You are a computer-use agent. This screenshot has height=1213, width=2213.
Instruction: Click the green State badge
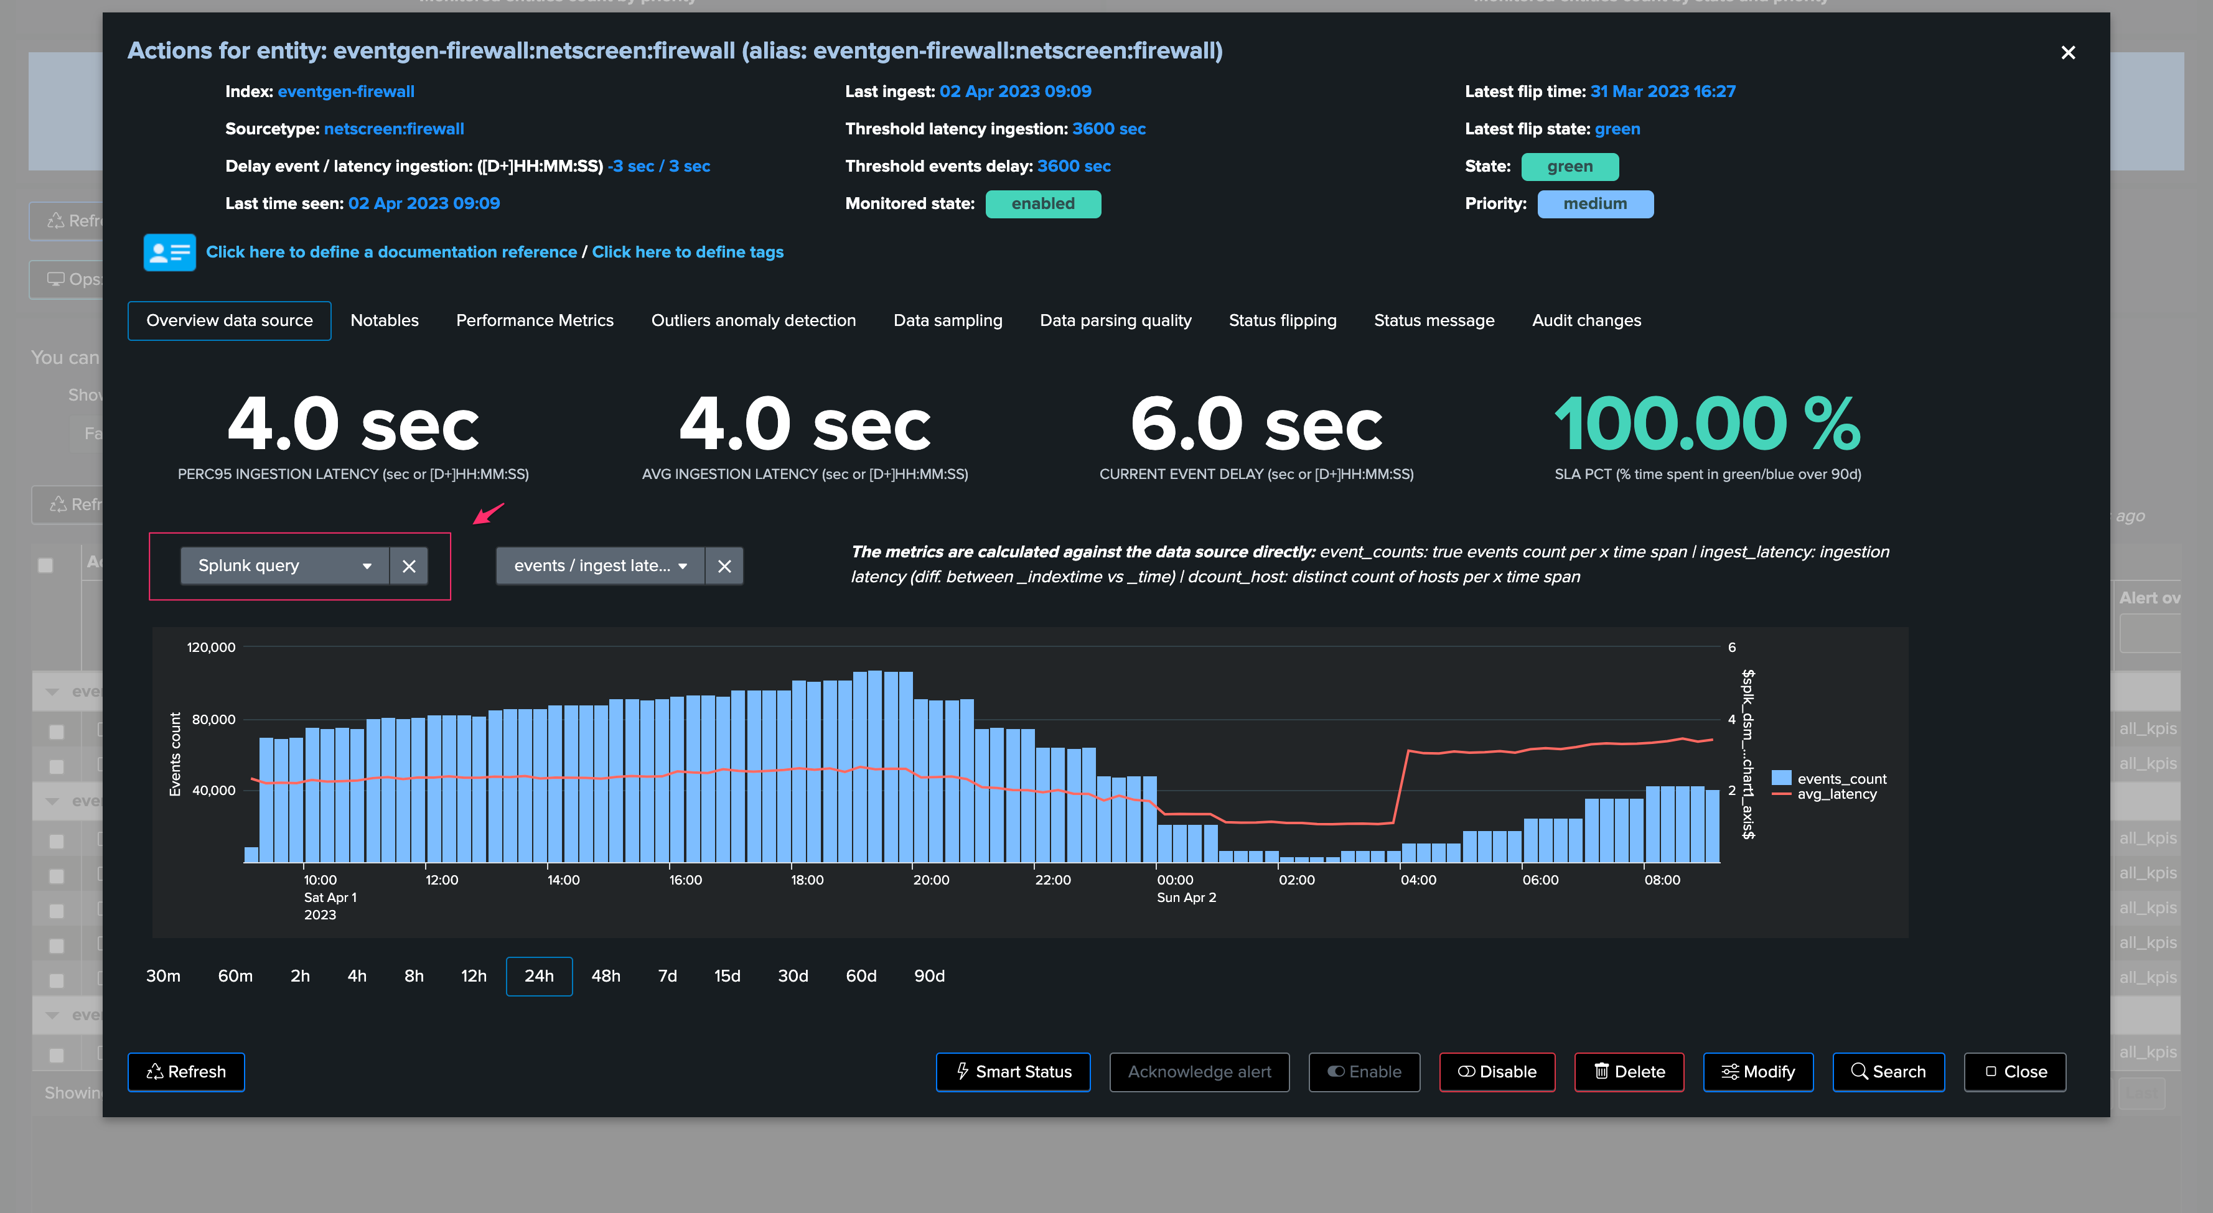pyautogui.click(x=1570, y=167)
